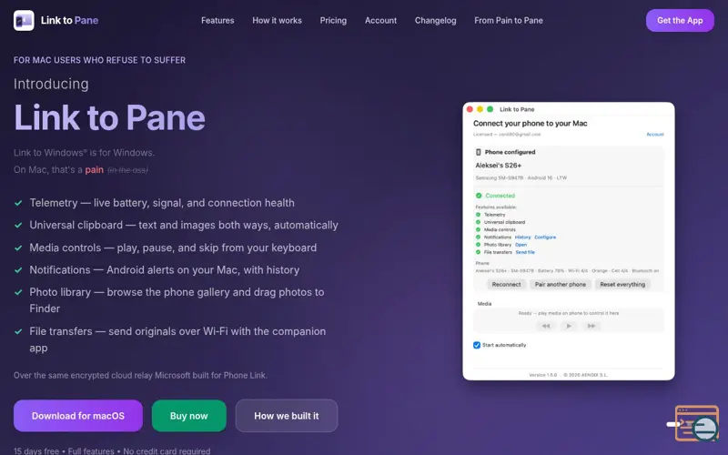Click the Get the App button

tap(680, 20)
